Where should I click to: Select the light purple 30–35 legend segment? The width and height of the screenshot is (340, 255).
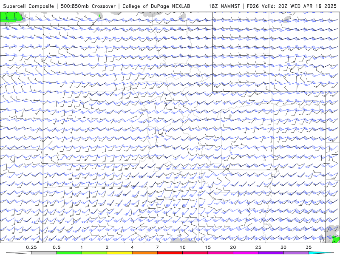[296, 253]
